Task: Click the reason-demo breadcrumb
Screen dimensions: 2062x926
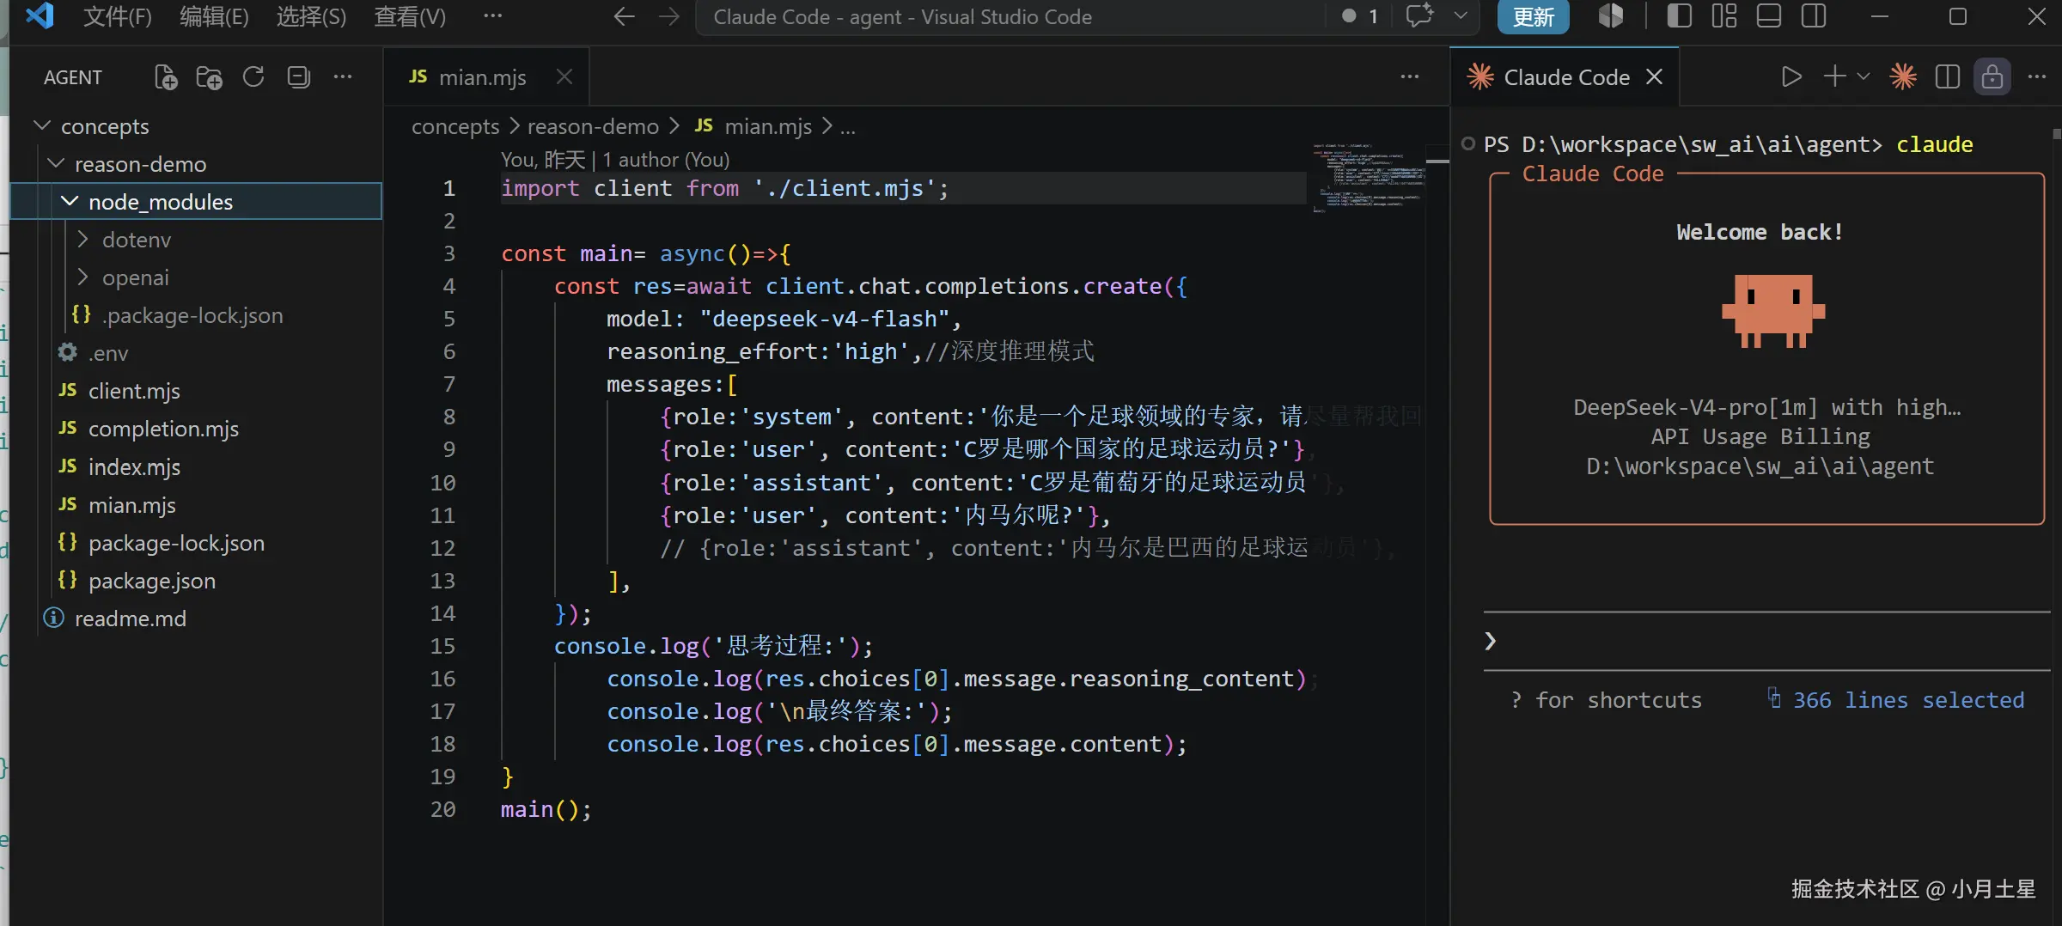Action: (x=593, y=126)
